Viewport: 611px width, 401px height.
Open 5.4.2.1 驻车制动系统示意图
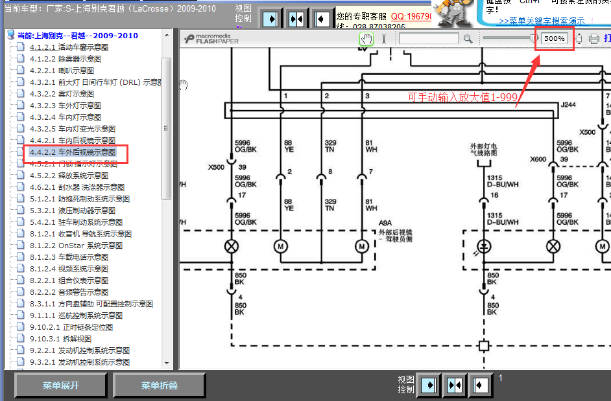(76, 222)
